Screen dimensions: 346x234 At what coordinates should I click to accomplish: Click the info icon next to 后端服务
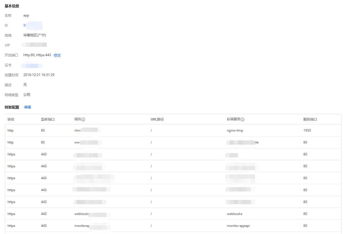[x=243, y=119]
